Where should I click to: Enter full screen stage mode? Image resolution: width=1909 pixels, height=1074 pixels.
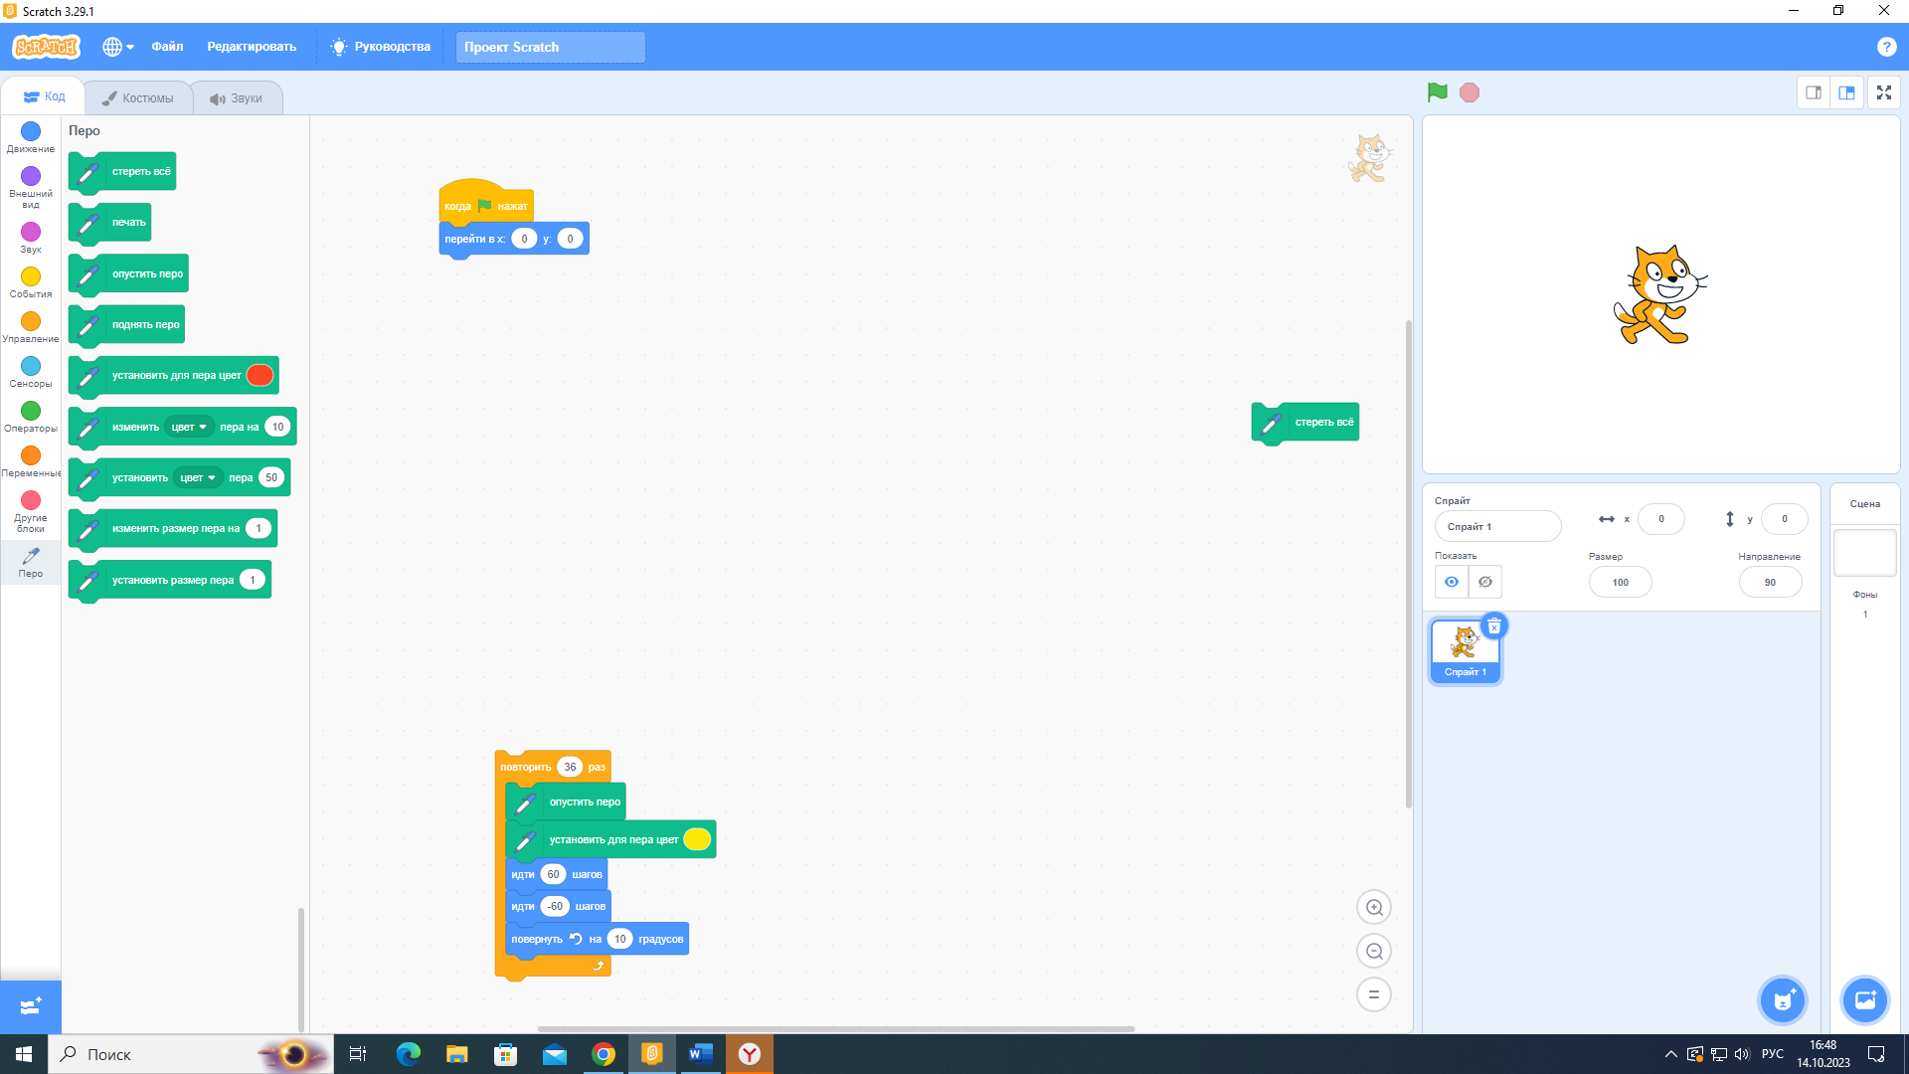(1883, 92)
